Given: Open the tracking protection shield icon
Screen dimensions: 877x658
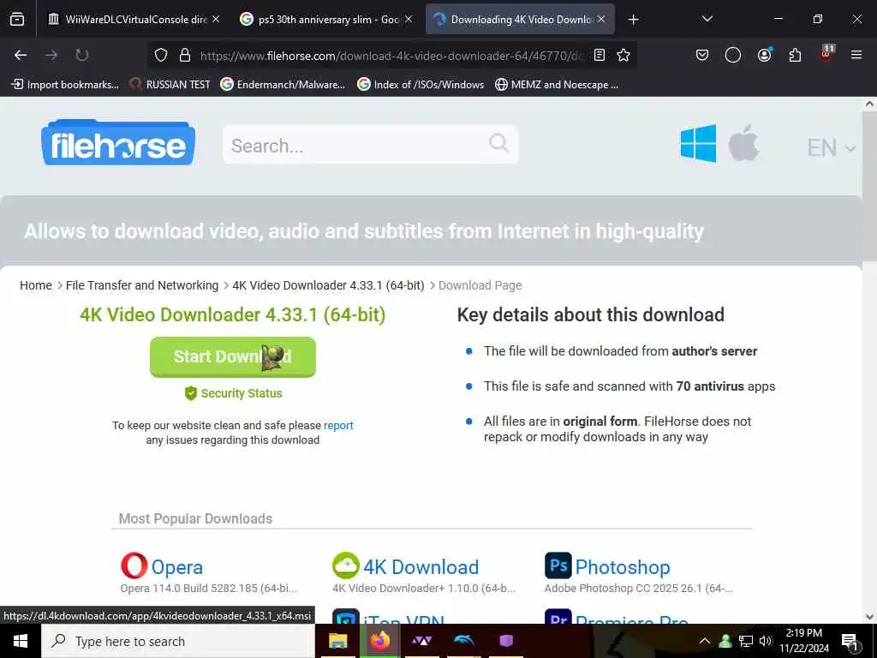Looking at the screenshot, I should point(161,55).
